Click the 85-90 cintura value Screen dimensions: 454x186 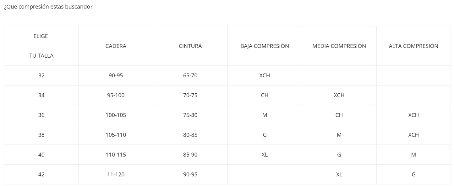pos(190,155)
